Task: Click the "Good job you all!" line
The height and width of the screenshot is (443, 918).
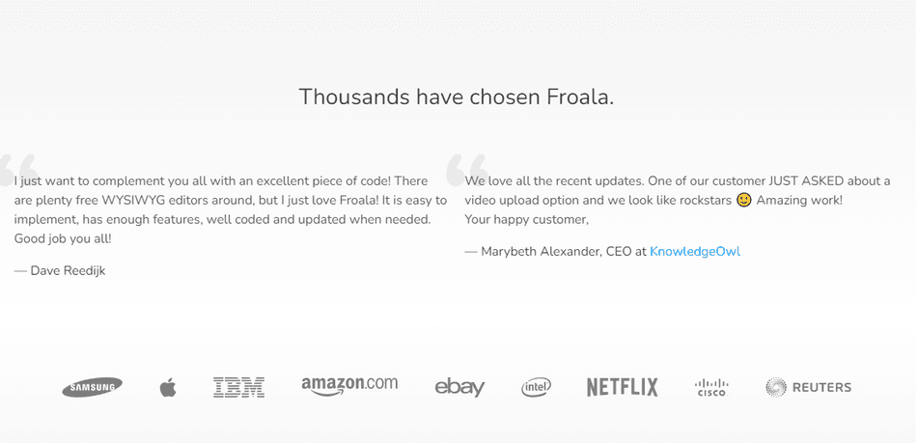Action: tap(63, 238)
